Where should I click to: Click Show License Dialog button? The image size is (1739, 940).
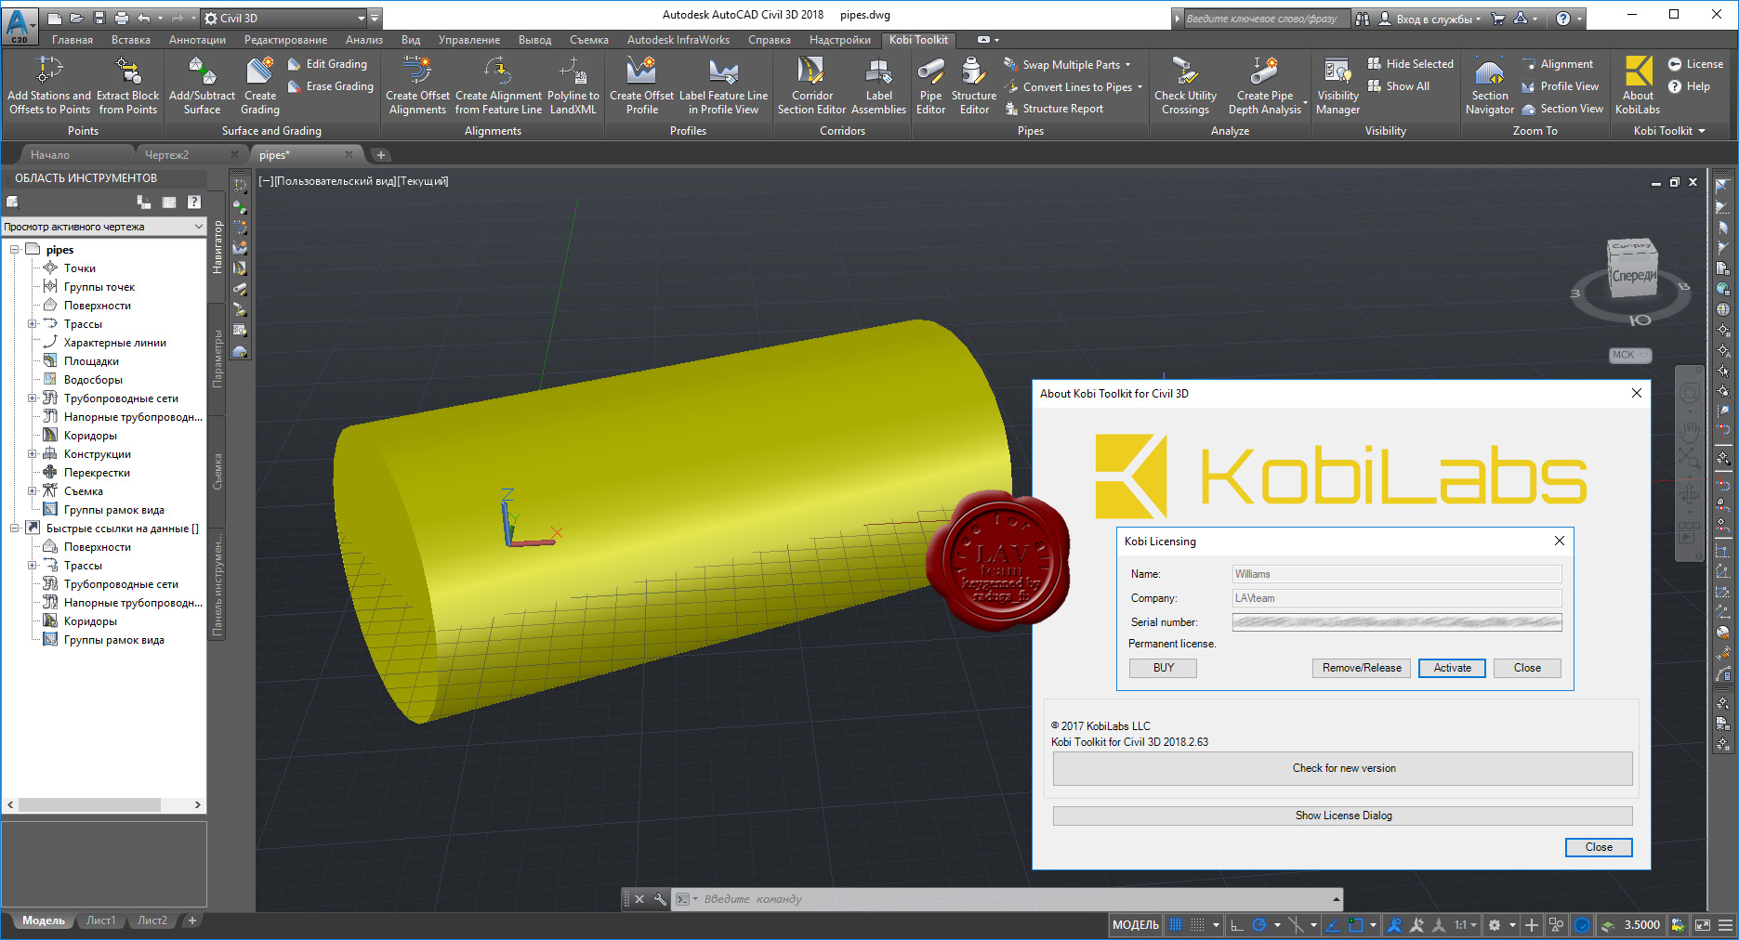pos(1343,816)
